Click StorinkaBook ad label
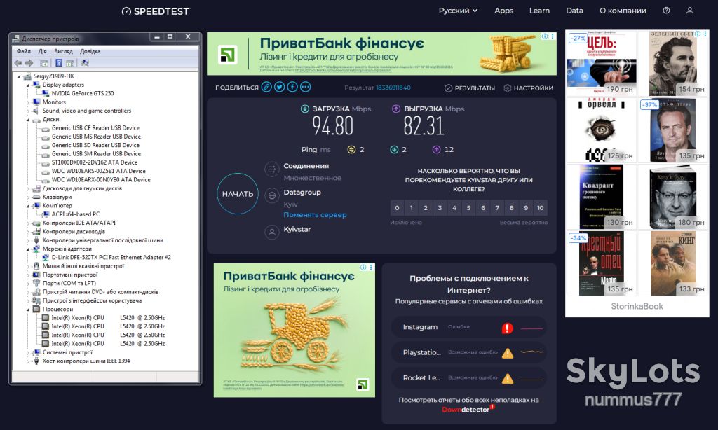This screenshot has height=430, width=718. pos(637,307)
